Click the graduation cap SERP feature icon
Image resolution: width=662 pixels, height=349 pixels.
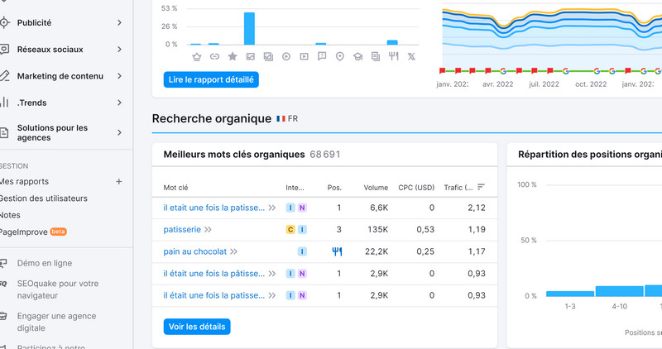click(x=358, y=56)
